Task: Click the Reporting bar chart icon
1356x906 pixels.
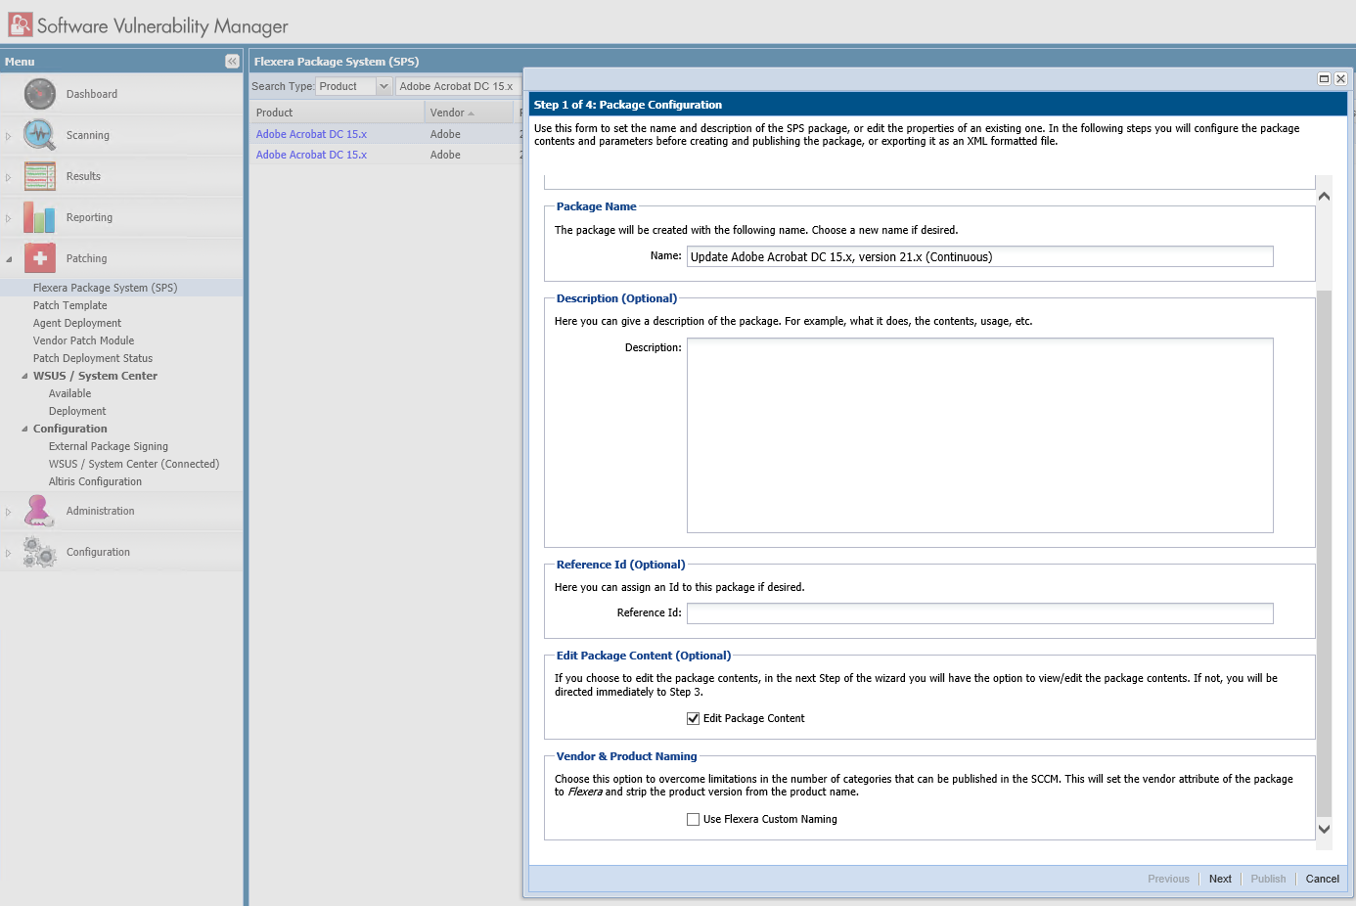Action: pyautogui.click(x=40, y=217)
